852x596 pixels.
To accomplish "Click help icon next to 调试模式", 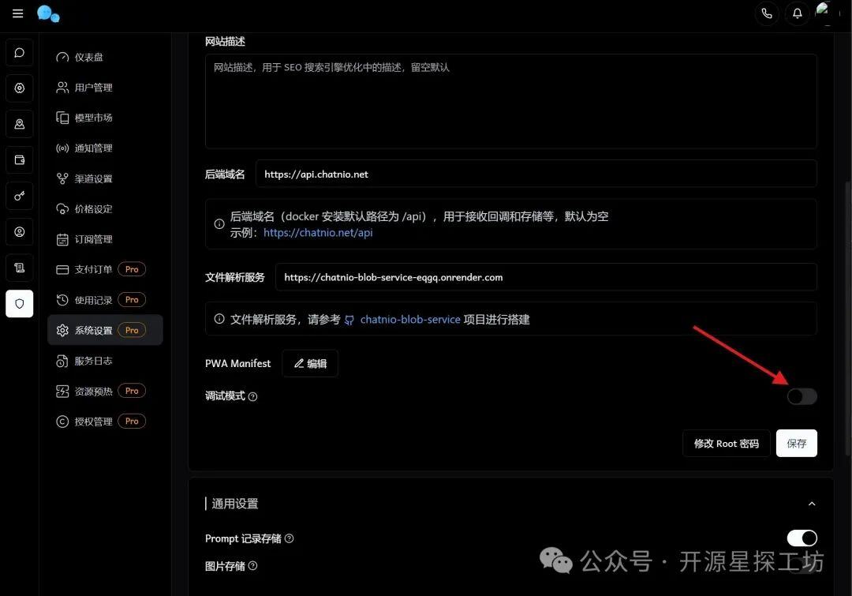I will [x=252, y=396].
